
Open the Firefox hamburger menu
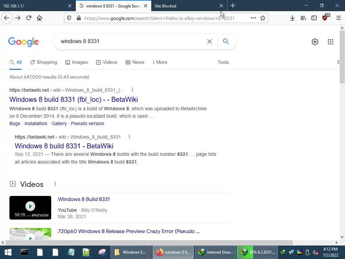[x=339, y=18]
